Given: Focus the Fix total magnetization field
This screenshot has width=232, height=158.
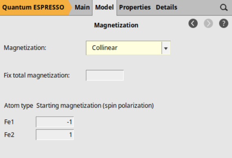Looking at the screenshot, I should 105,75.
